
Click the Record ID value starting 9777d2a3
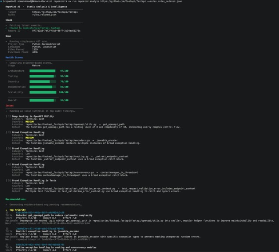click(x=56, y=31)
